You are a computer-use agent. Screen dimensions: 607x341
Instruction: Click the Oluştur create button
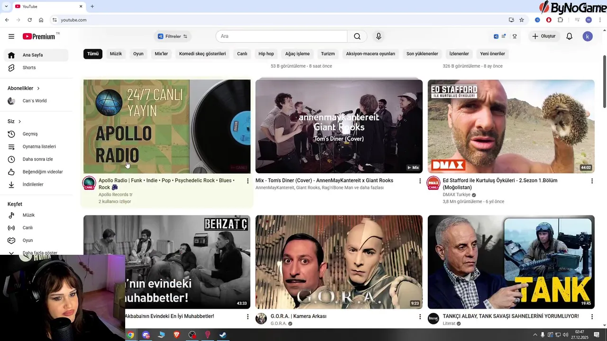coord(543,36)
